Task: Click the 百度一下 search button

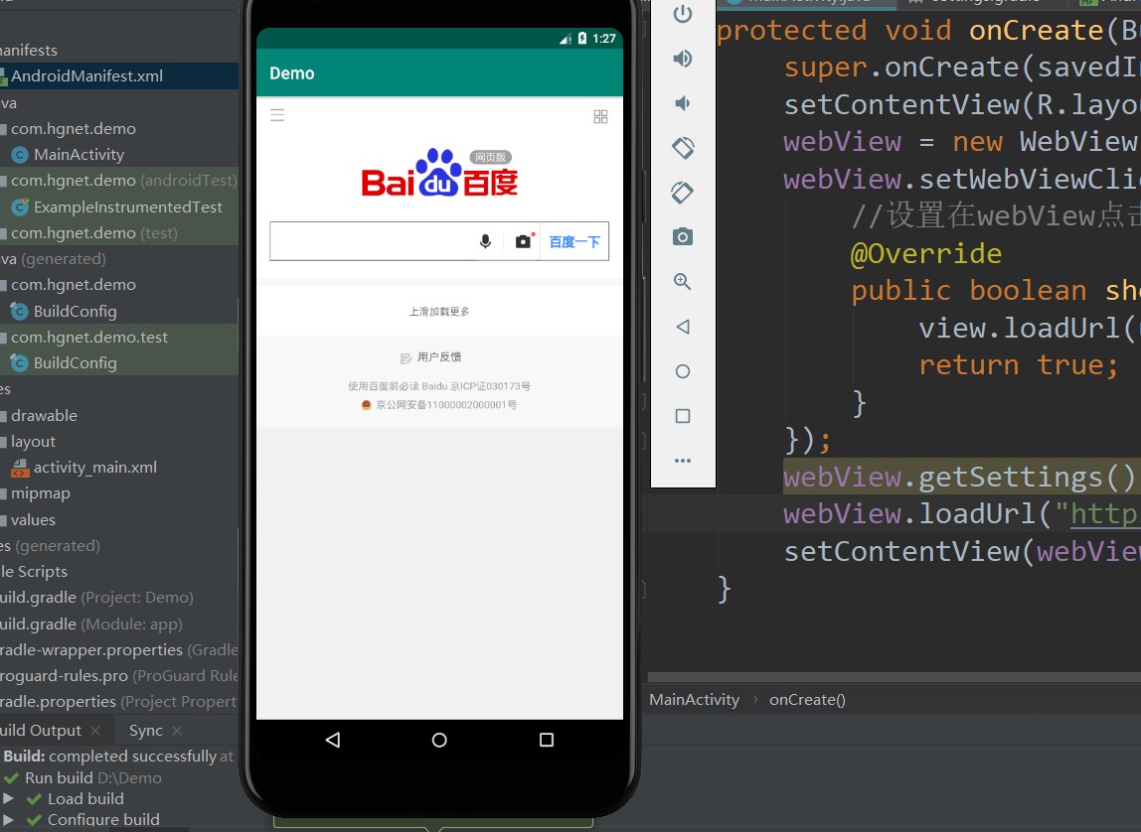Action: point(574,242)
